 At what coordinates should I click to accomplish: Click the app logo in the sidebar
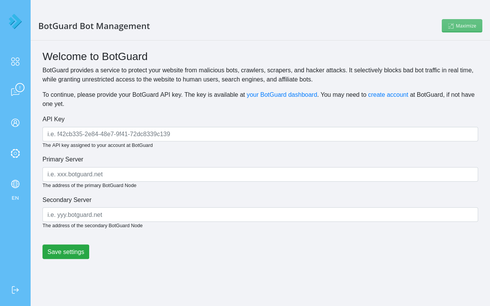pyautogui.click(x=15, y=21)
